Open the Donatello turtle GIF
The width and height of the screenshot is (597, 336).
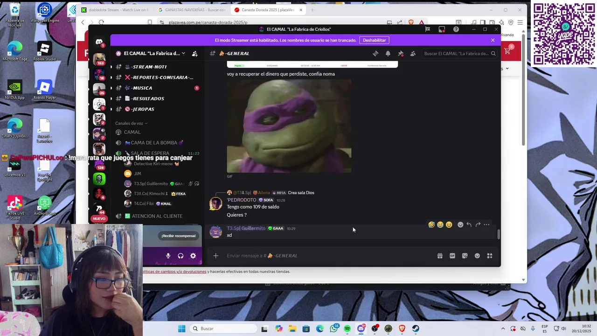tap(289, 126)
